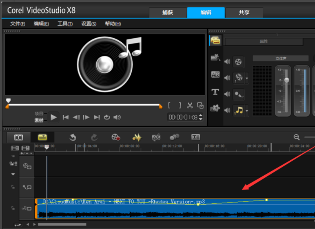
Task: Open the Title (T) library panel
Action: 215,92
